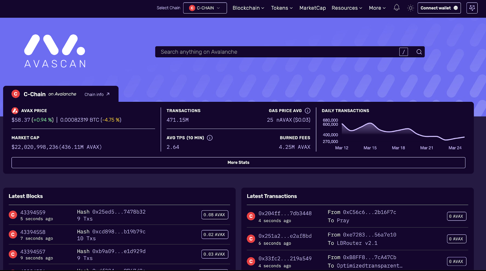The image size is (486, 271).
Task: Click chain icon for block 43394559
Action: (13, 215)
